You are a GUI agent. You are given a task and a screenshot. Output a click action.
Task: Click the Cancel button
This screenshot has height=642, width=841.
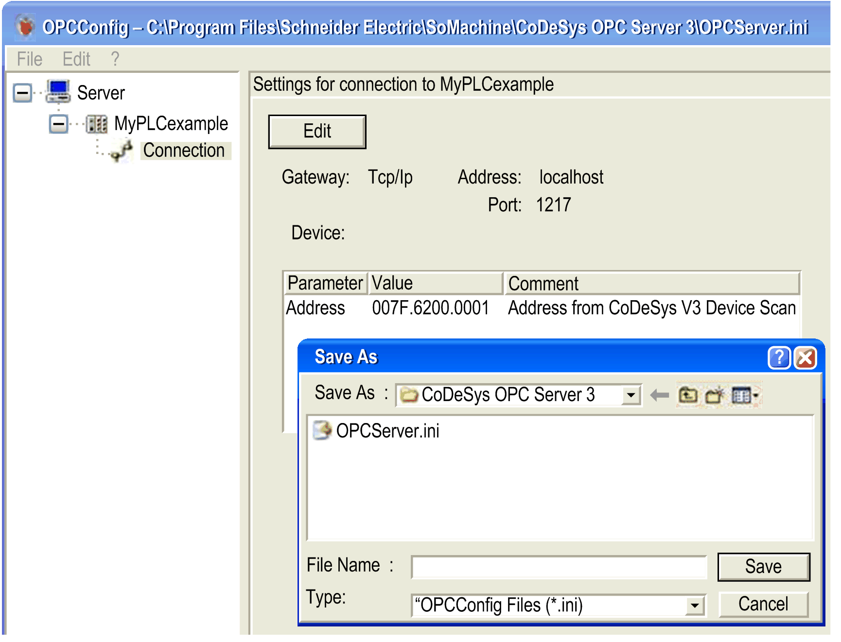point(763,604)
